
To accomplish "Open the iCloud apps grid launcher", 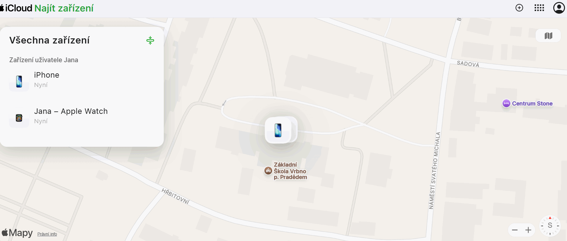I will 539,8.
